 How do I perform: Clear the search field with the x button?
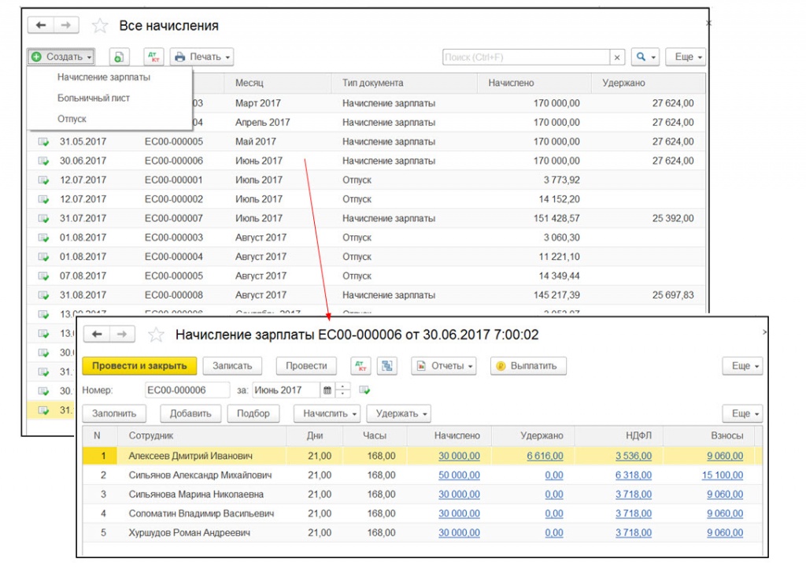[617, 57]
